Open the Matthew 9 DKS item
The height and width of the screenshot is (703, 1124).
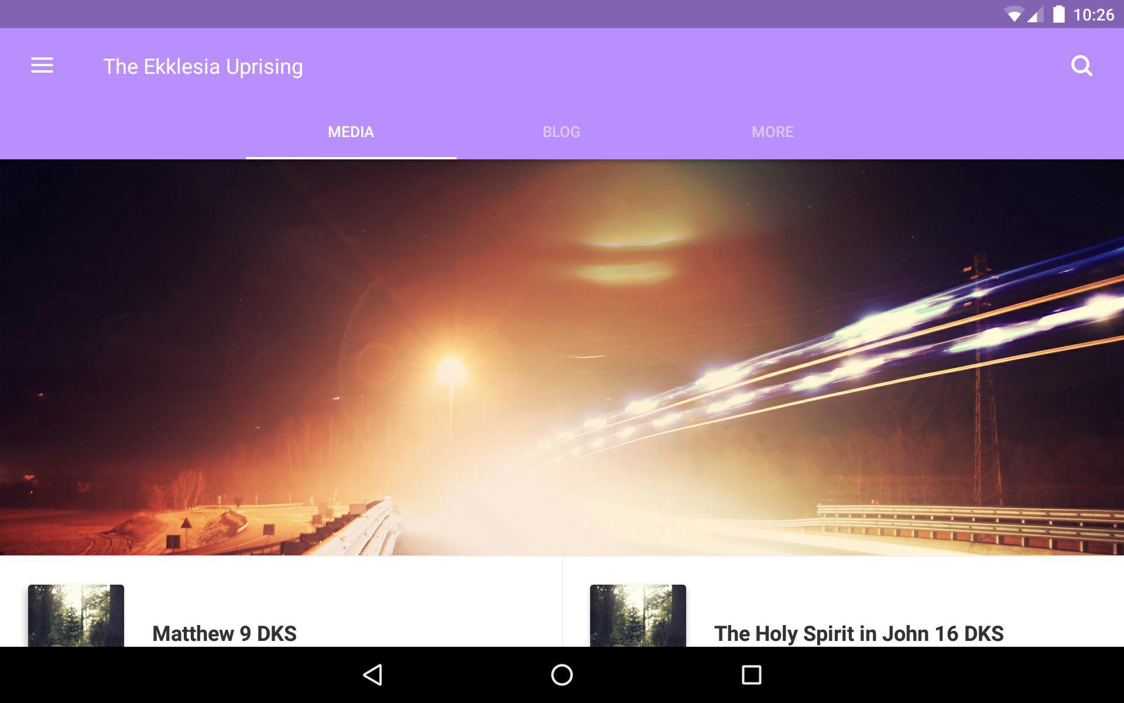(x=224, y=633)
